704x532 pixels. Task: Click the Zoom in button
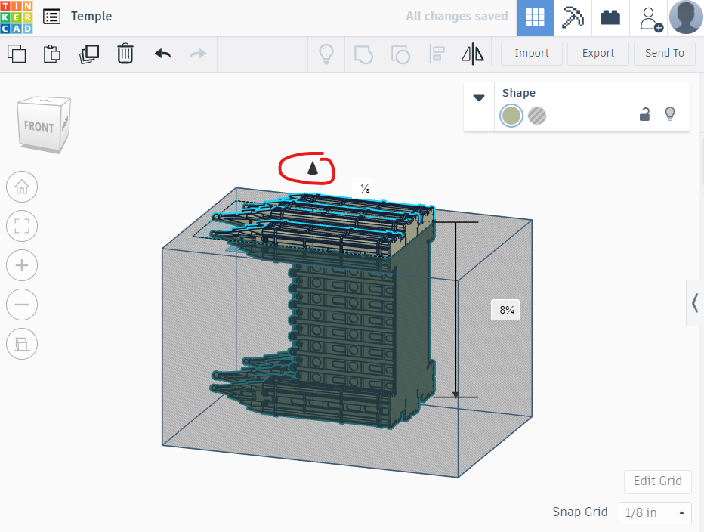click(22, 265)
